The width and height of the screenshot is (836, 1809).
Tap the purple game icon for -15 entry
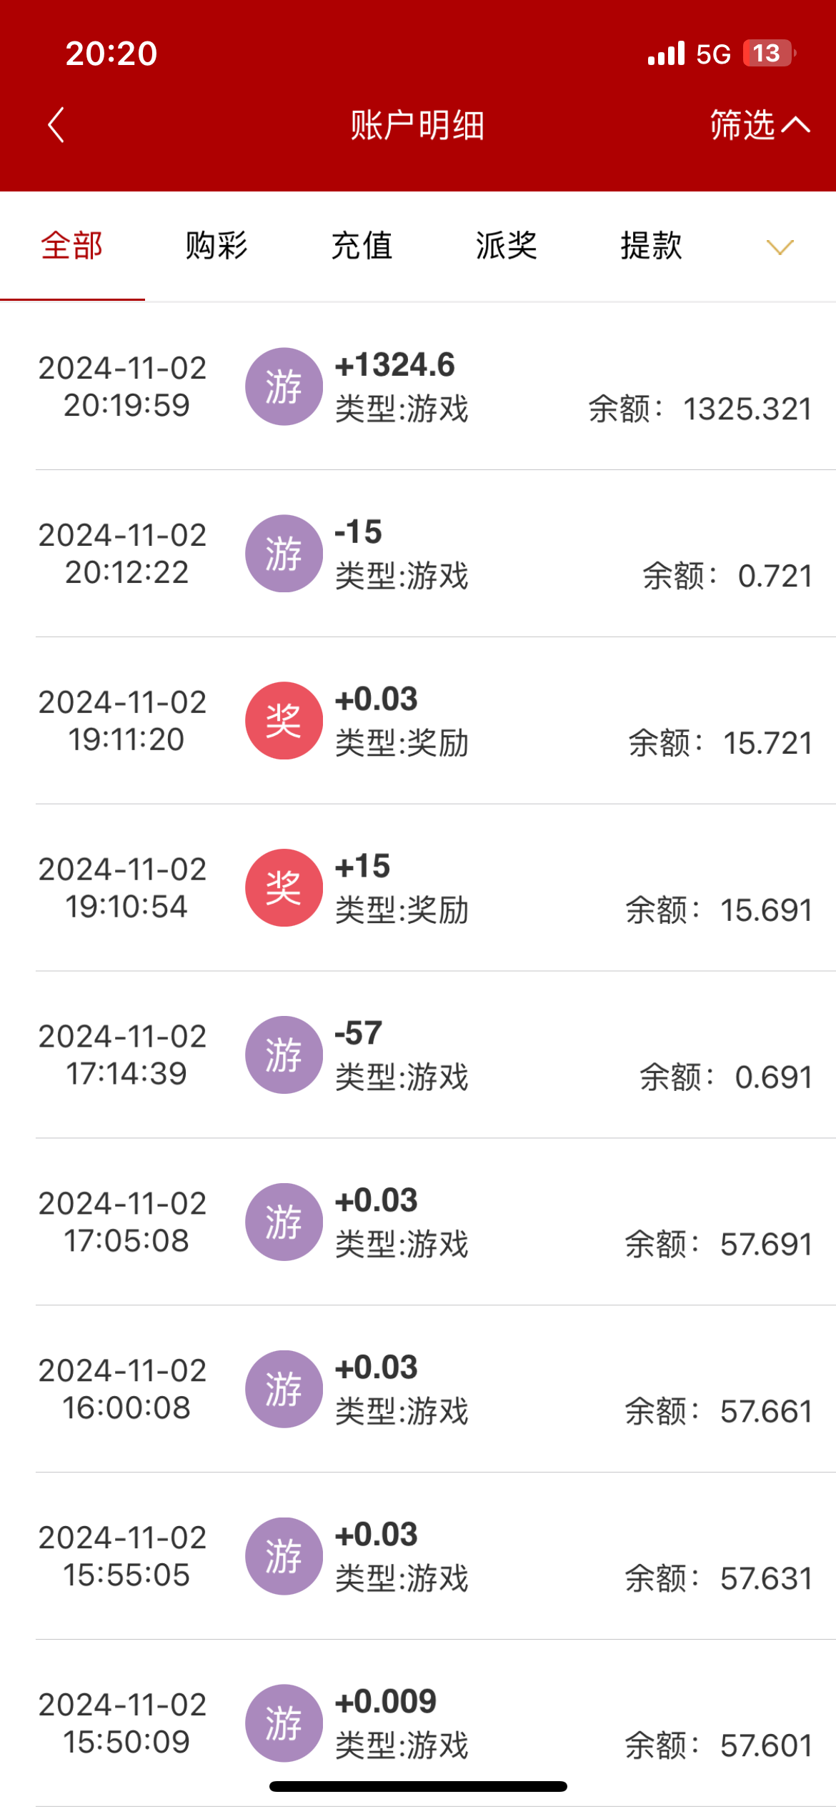(284, 554)
